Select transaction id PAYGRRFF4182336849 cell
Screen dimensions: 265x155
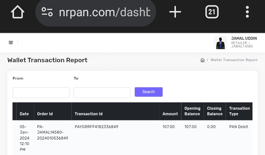coord(96,127)
